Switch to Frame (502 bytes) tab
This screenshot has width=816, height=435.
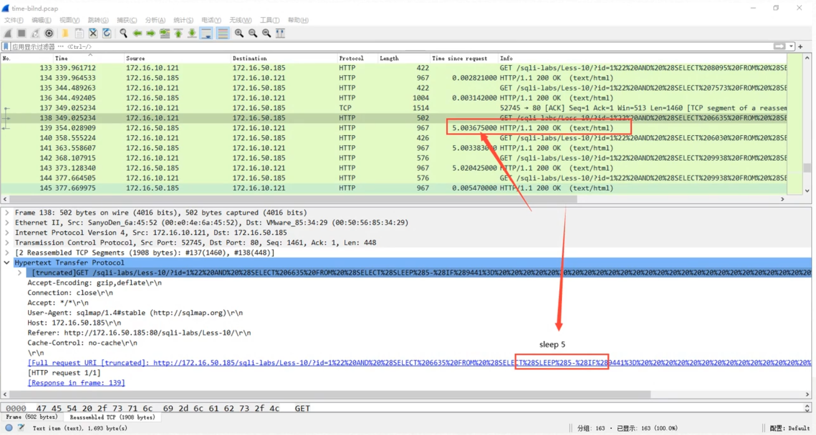coord(32,417)
